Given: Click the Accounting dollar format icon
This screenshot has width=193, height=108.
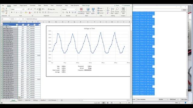Looking at the screenshot, I should (x=63, y=13).
